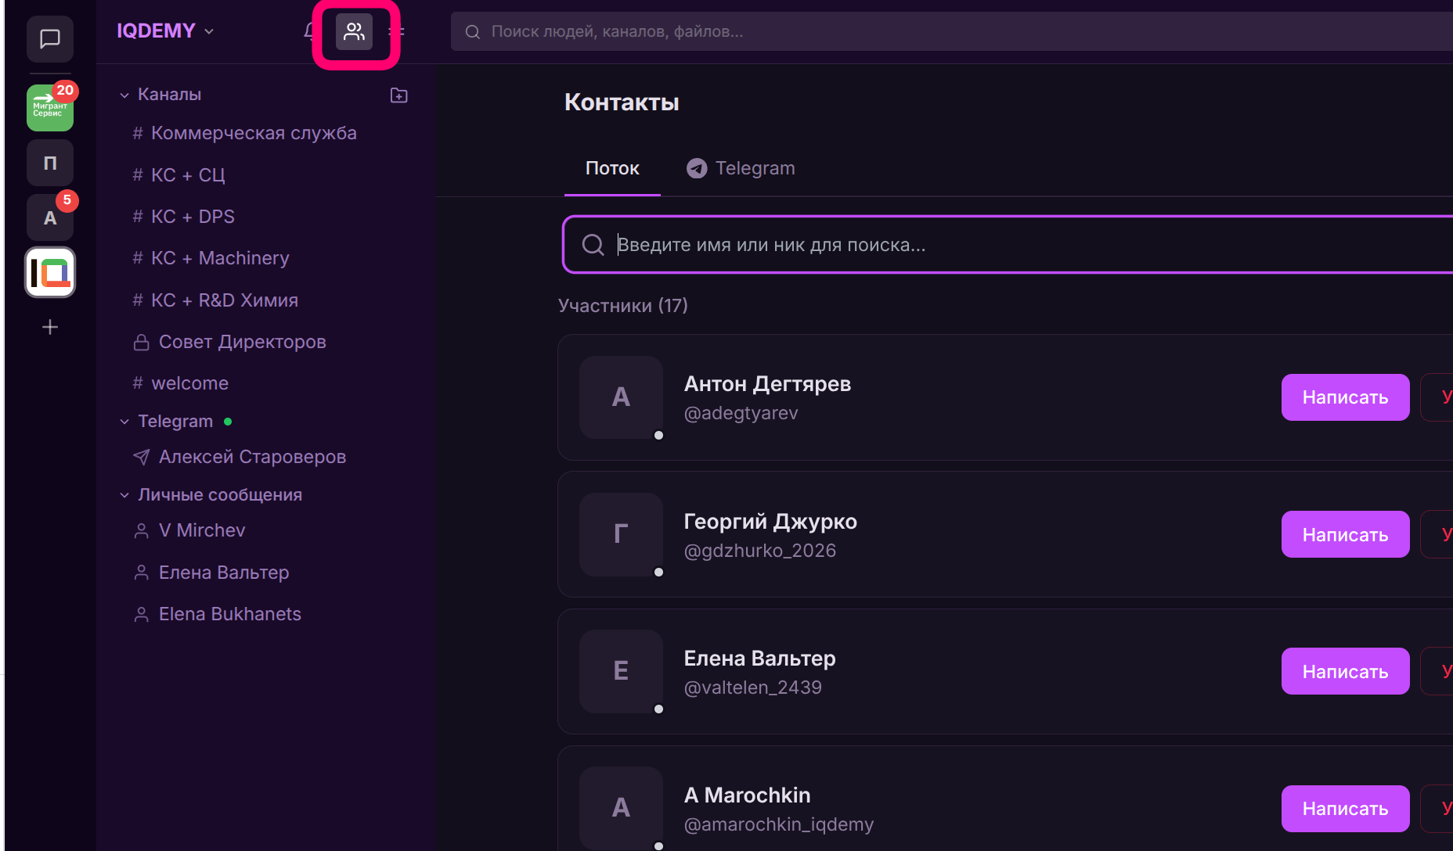Image resolution: width=1453 pixels, height=851 pixels.
Task: Select the IQ workspace logo
Action: [x=50, y=272]
